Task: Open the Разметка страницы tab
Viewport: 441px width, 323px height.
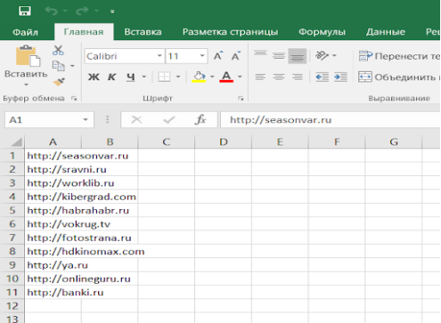Action: 230,32
